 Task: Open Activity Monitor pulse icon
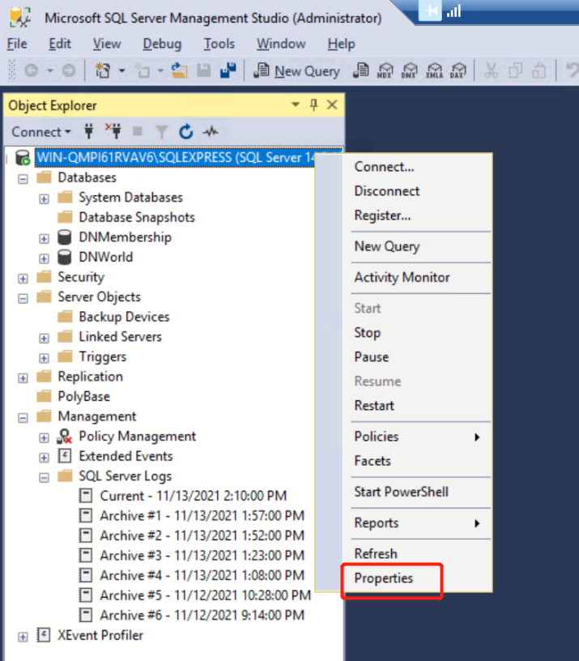point(211,132)
